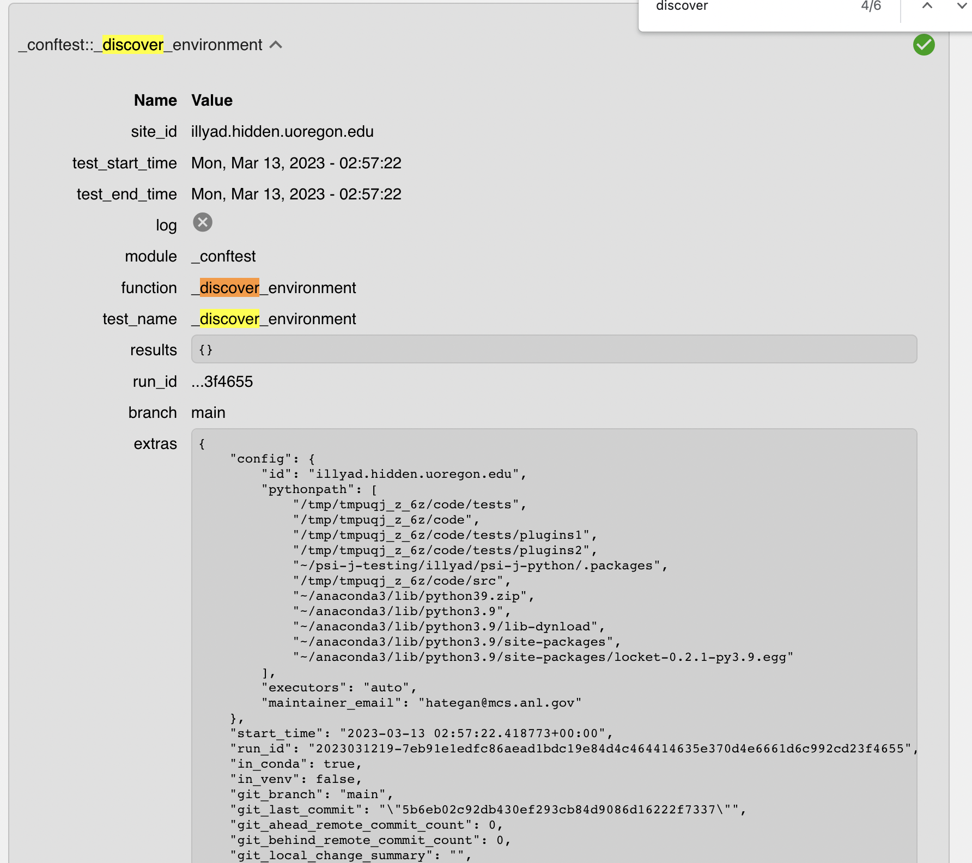Image resolution: width=972 pixels, height=863 pixels.
Task: Click the git_branch line in extras
Action: (x=311, y=794)
